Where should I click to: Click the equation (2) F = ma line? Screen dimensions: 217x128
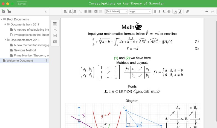click(132, 49)
